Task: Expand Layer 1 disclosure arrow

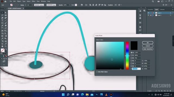Action: [x=154, y=15]
